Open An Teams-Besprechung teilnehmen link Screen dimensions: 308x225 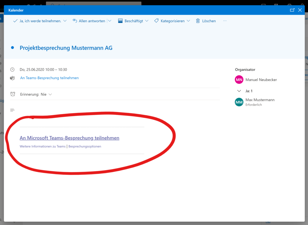(50, 78)
